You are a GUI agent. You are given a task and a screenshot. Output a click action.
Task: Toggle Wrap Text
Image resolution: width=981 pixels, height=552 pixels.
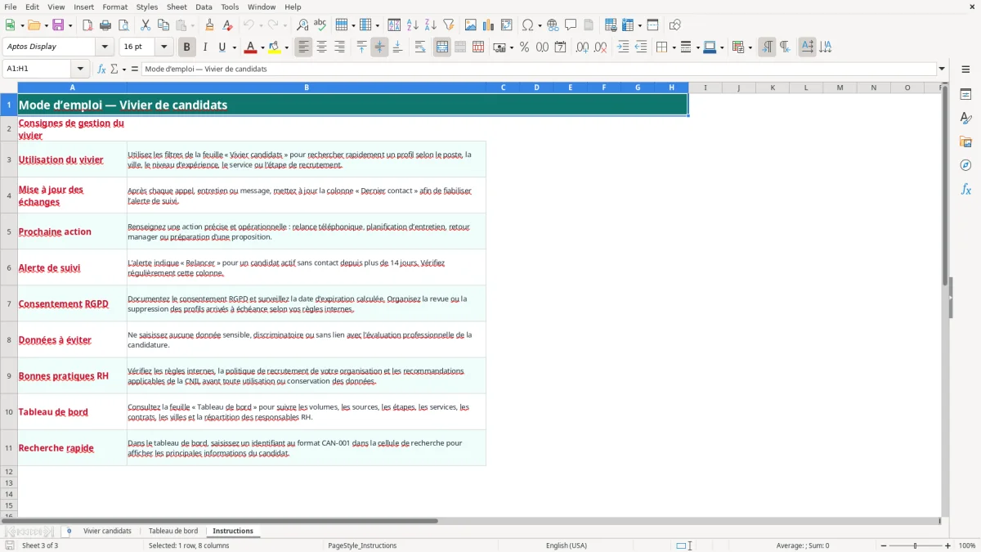tap(420, 47)
